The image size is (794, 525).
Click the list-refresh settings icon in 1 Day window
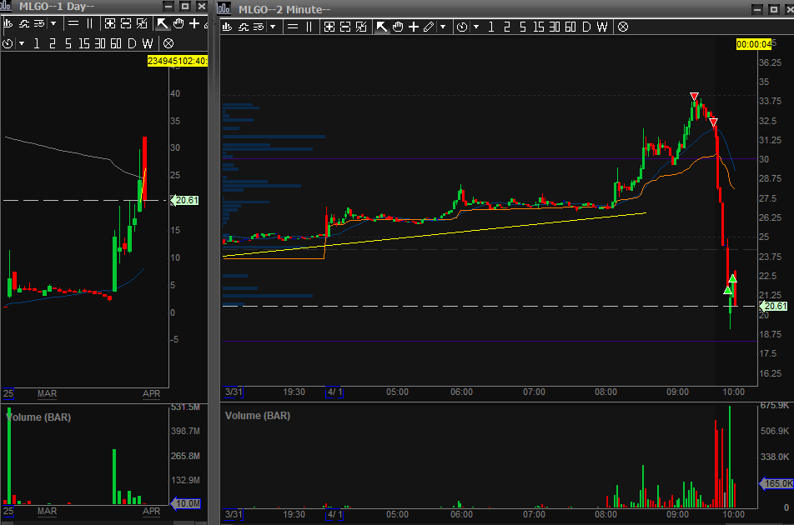[x=39, y=23]
